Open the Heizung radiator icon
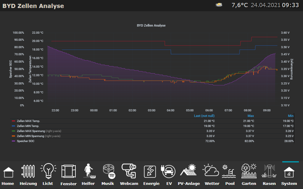 pos(28,171)
